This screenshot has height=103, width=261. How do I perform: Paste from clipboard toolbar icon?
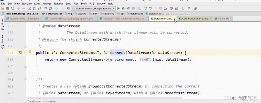coord(40,8)
